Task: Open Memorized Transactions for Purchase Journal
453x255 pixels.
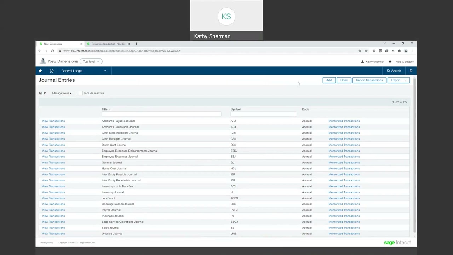Action: pos(344,216)
